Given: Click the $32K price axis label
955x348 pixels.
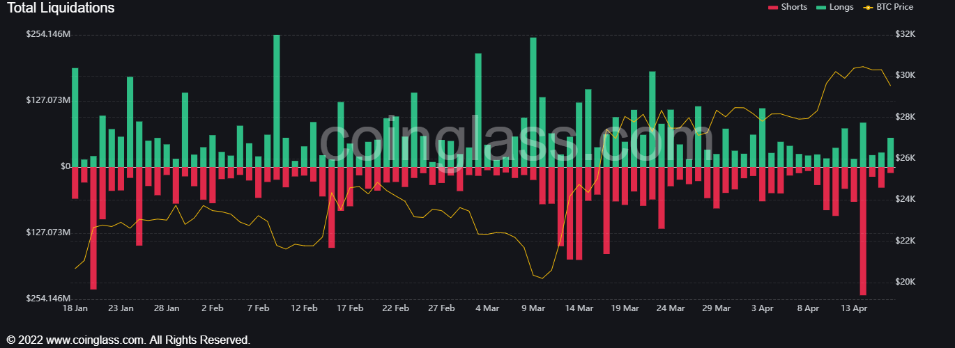Looking at the screenshot, I should click(x=906, y=34).
